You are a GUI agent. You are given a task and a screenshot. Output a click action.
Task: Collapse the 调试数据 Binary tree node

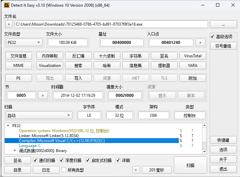point(15,151)
